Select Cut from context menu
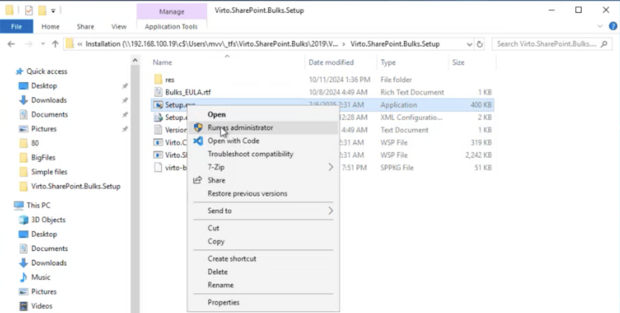The image size is (620, 313). [263, 228]
